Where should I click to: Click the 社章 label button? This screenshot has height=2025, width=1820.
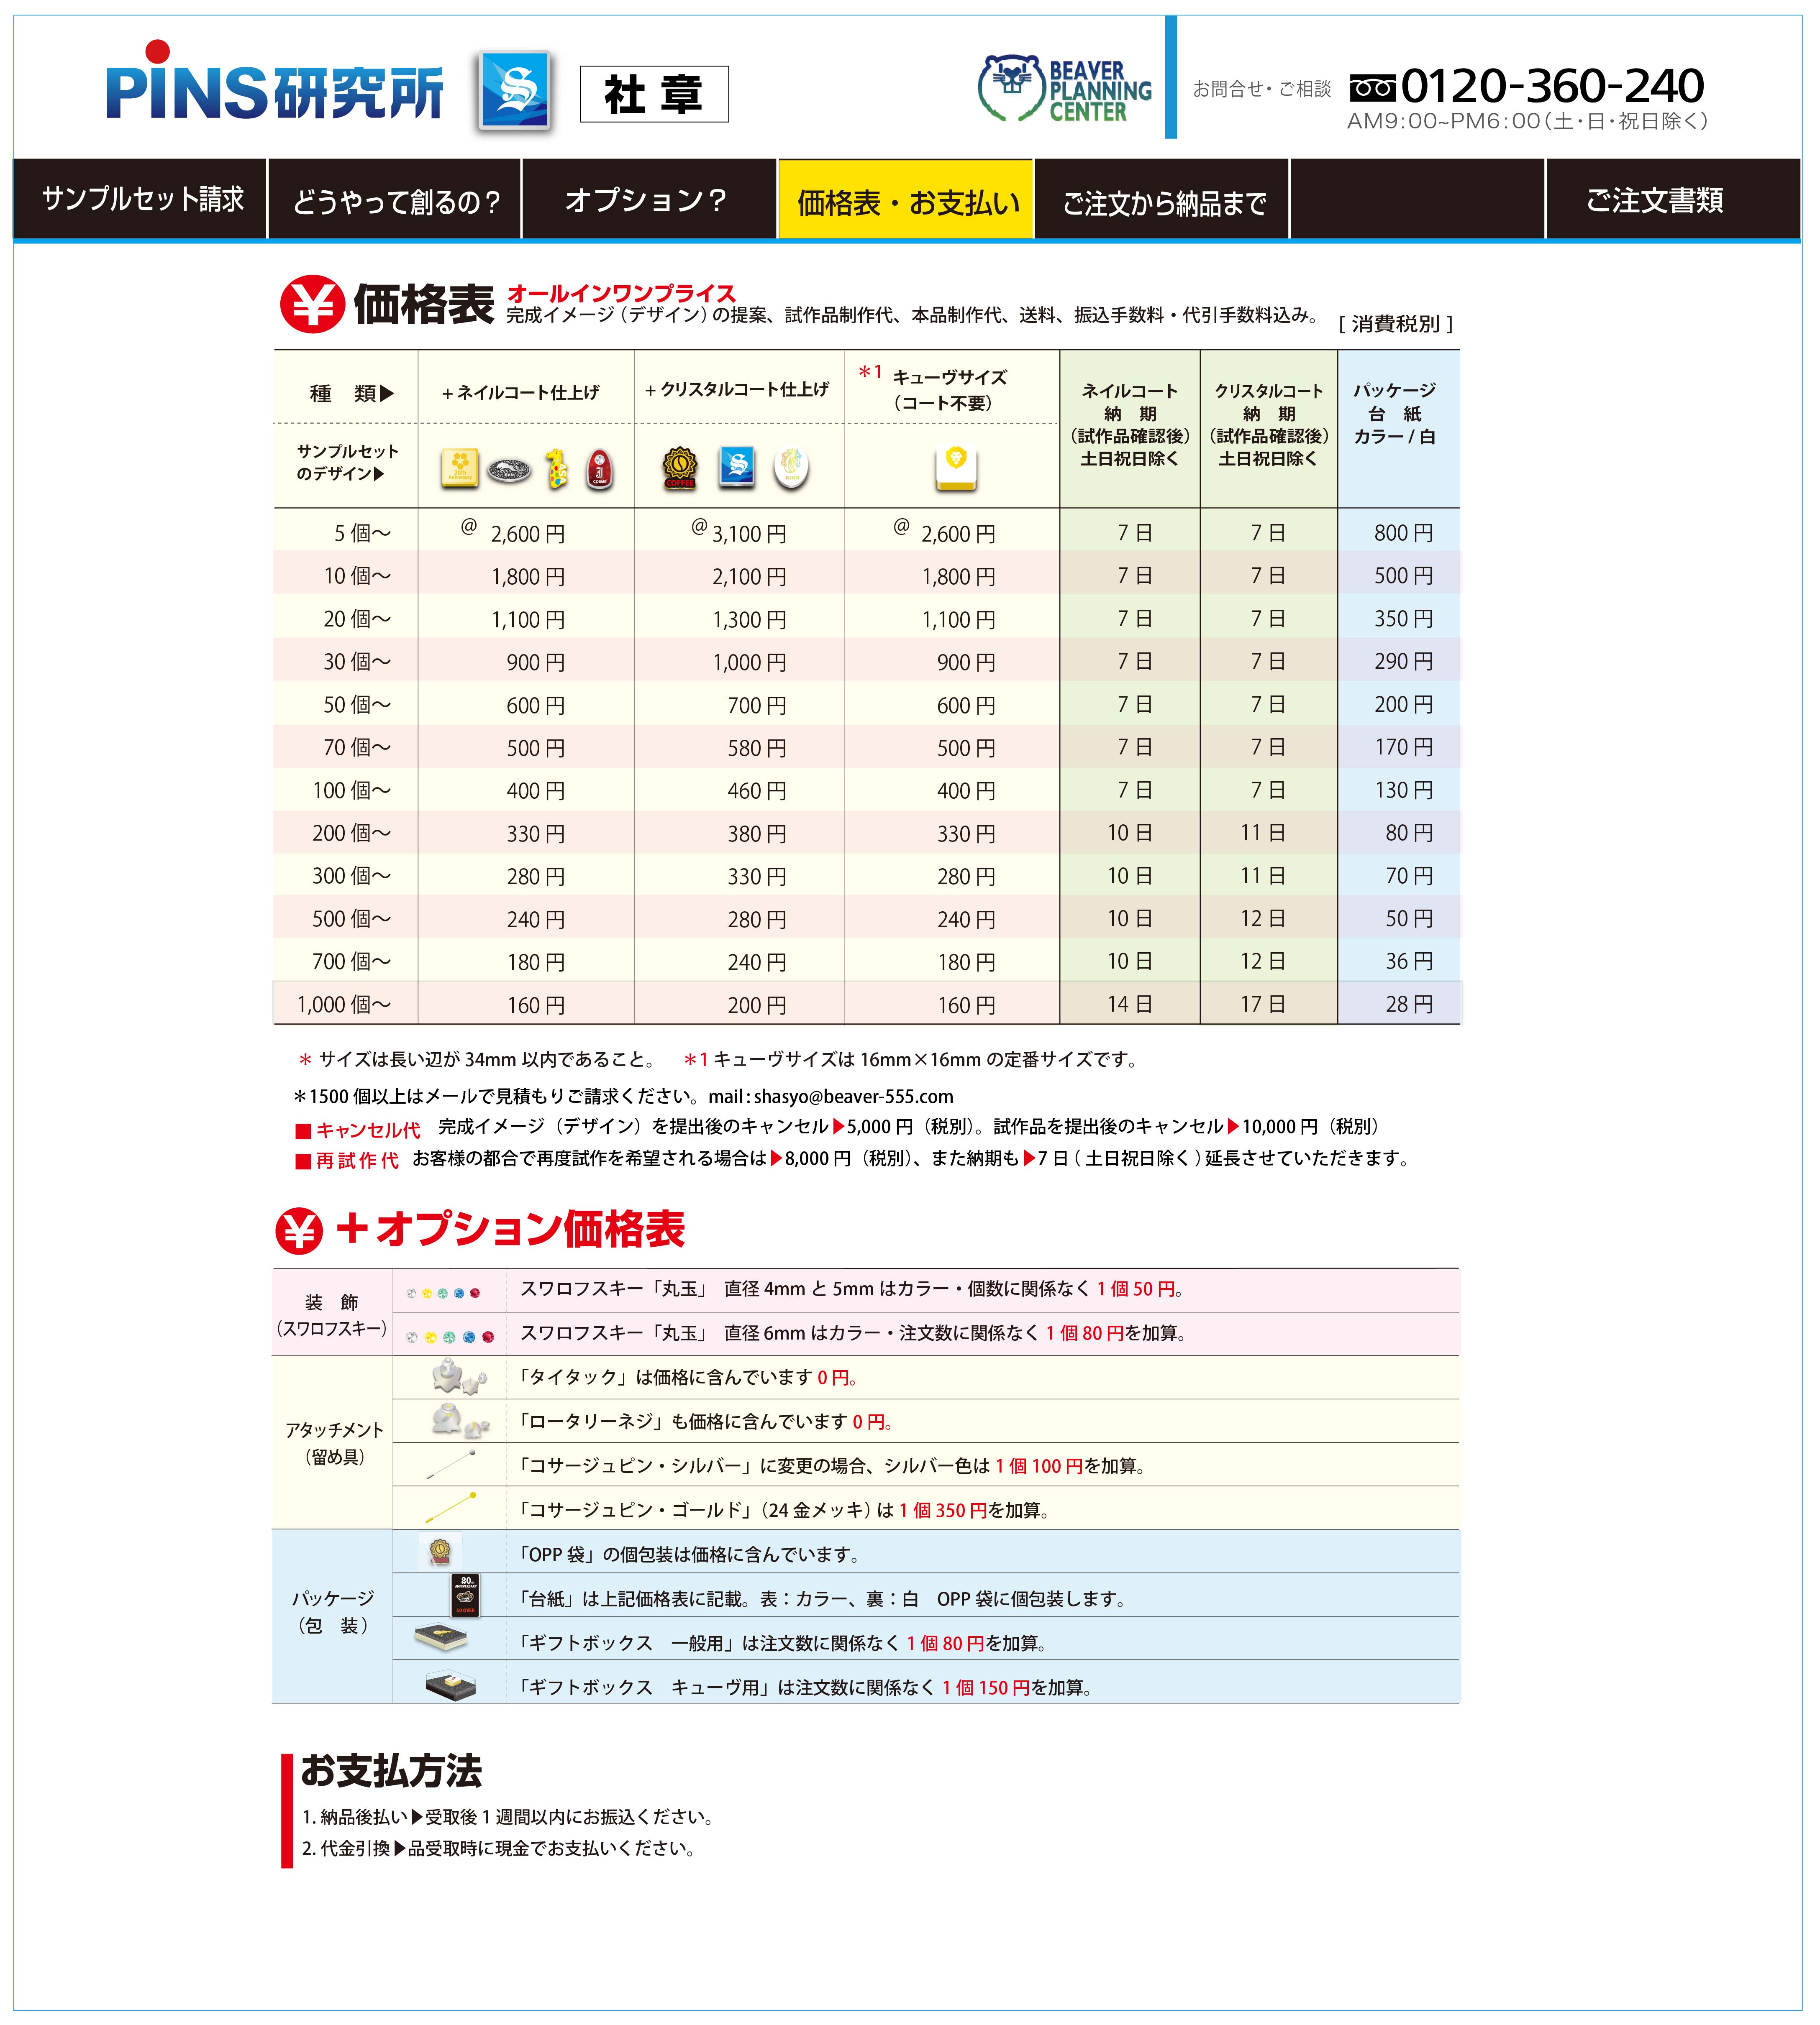(x=654, y=94)
